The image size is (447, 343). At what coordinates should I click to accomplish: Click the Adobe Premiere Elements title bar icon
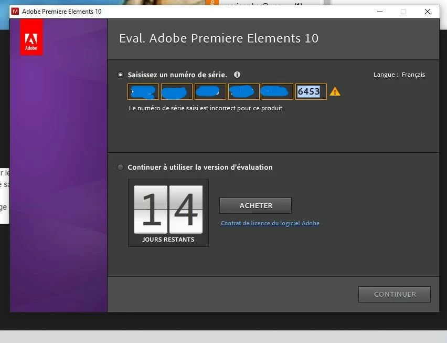click(x=15, y=12)
